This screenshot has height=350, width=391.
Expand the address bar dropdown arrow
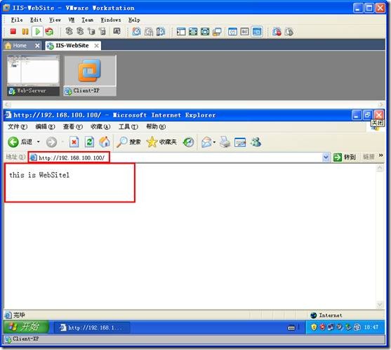coord(326,157)
